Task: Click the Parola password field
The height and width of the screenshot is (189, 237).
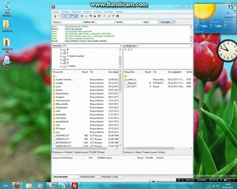Action: (133, 22)
